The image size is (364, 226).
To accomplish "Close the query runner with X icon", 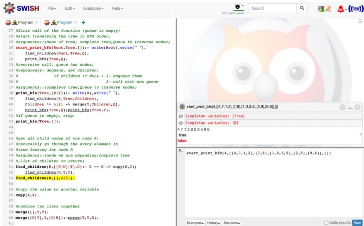I will [x=357, y=107].
